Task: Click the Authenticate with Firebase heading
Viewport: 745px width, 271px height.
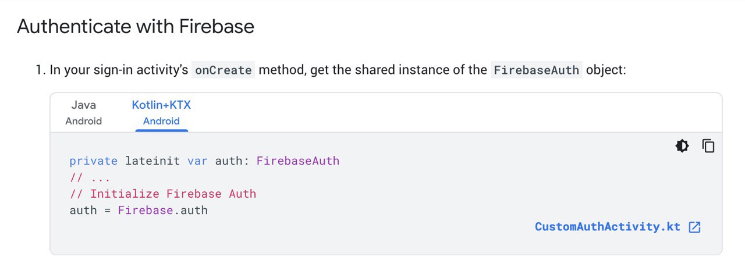Action: (x=136, y=26)
